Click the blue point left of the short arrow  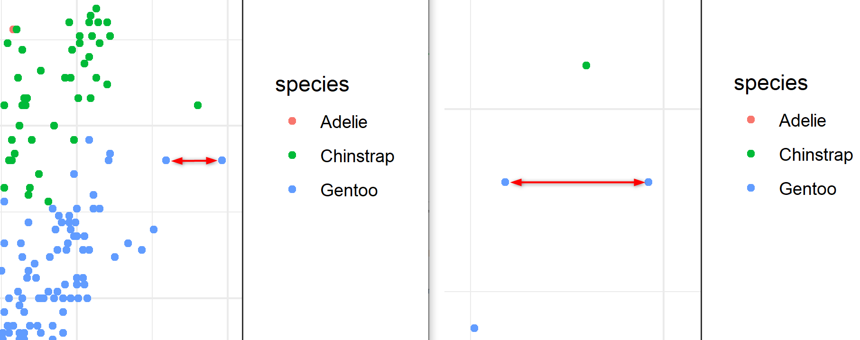[166, 160]
